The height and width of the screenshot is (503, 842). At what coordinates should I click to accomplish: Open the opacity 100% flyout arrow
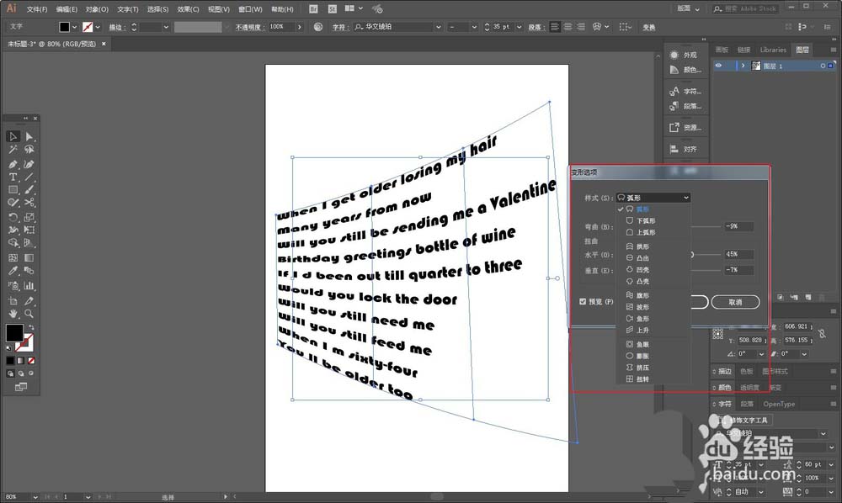[x=300, y=27]
